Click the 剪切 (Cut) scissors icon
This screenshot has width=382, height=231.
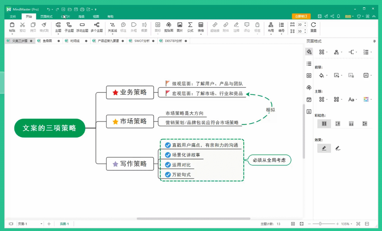(22, 25)
